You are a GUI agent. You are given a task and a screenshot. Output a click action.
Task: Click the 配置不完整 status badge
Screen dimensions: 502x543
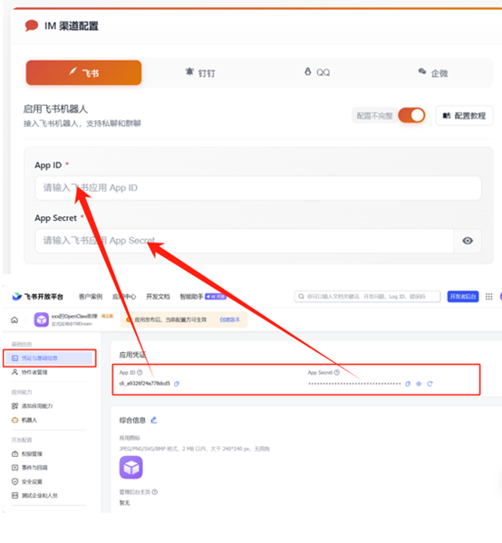pos(374,116)
